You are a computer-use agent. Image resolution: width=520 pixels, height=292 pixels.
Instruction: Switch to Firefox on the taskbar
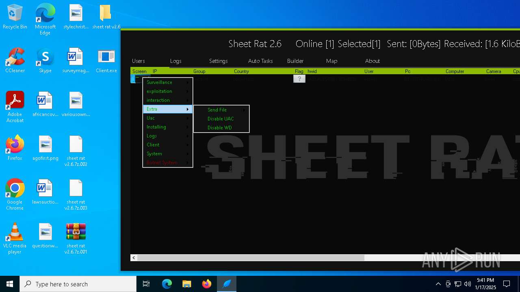coord(207,284)
